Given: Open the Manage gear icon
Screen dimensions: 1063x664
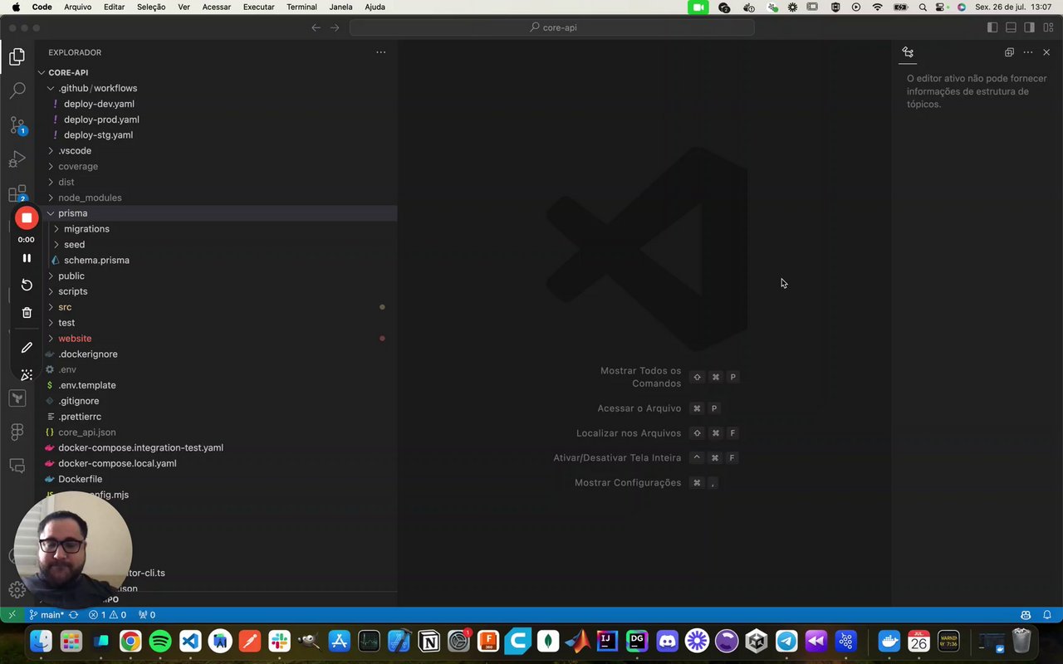Looking at the screenshot, I should point(17,589).
